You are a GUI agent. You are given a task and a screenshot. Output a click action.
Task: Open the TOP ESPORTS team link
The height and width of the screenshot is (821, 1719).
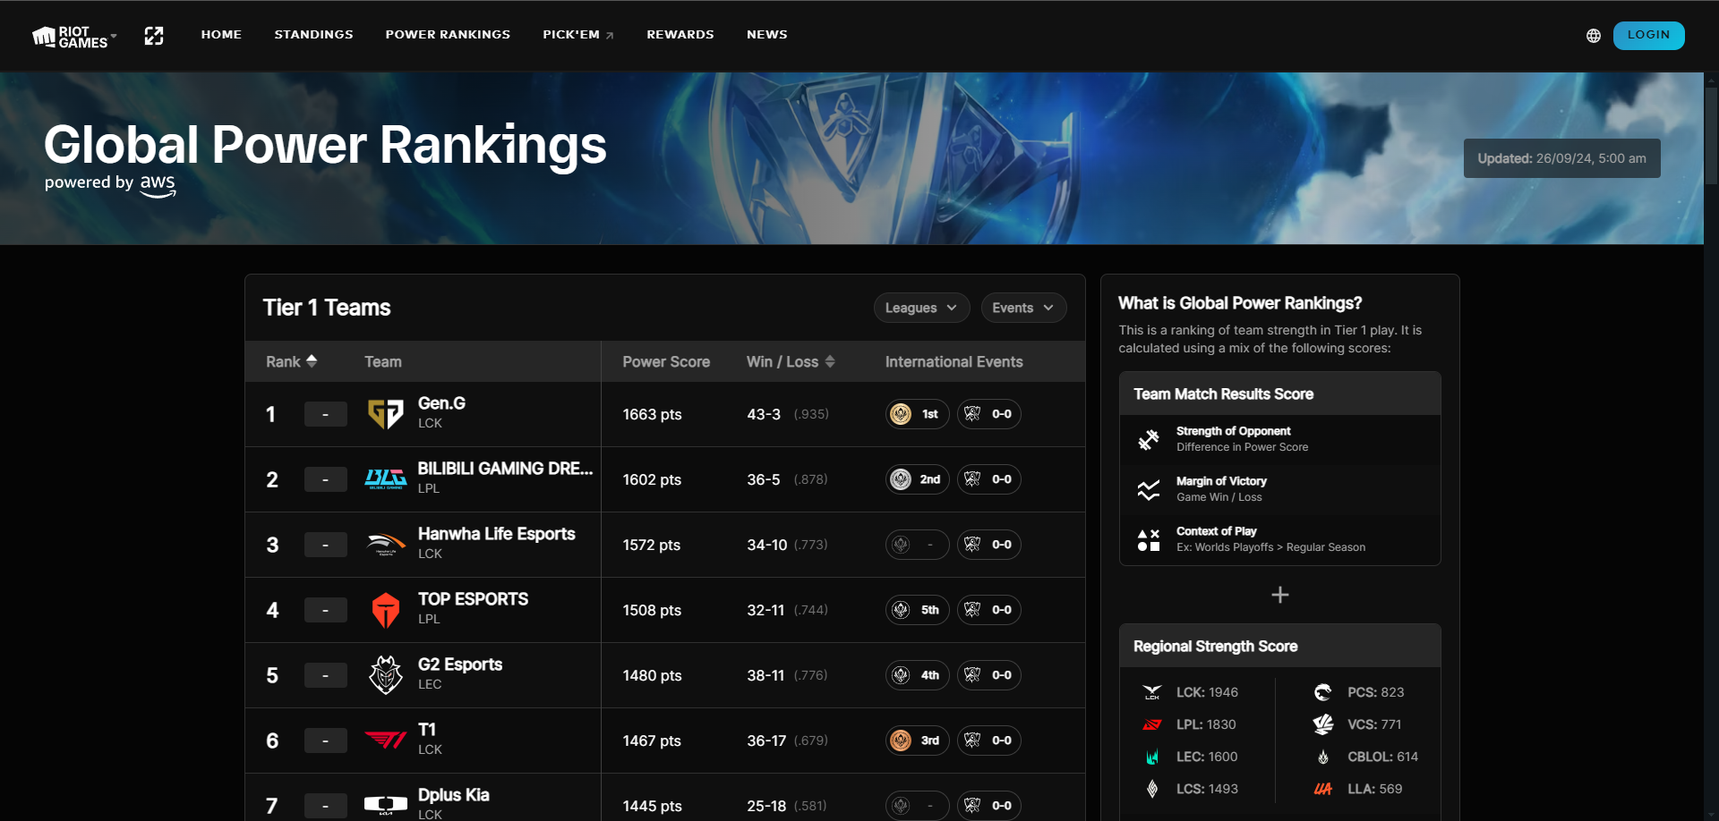pos(473,599)
